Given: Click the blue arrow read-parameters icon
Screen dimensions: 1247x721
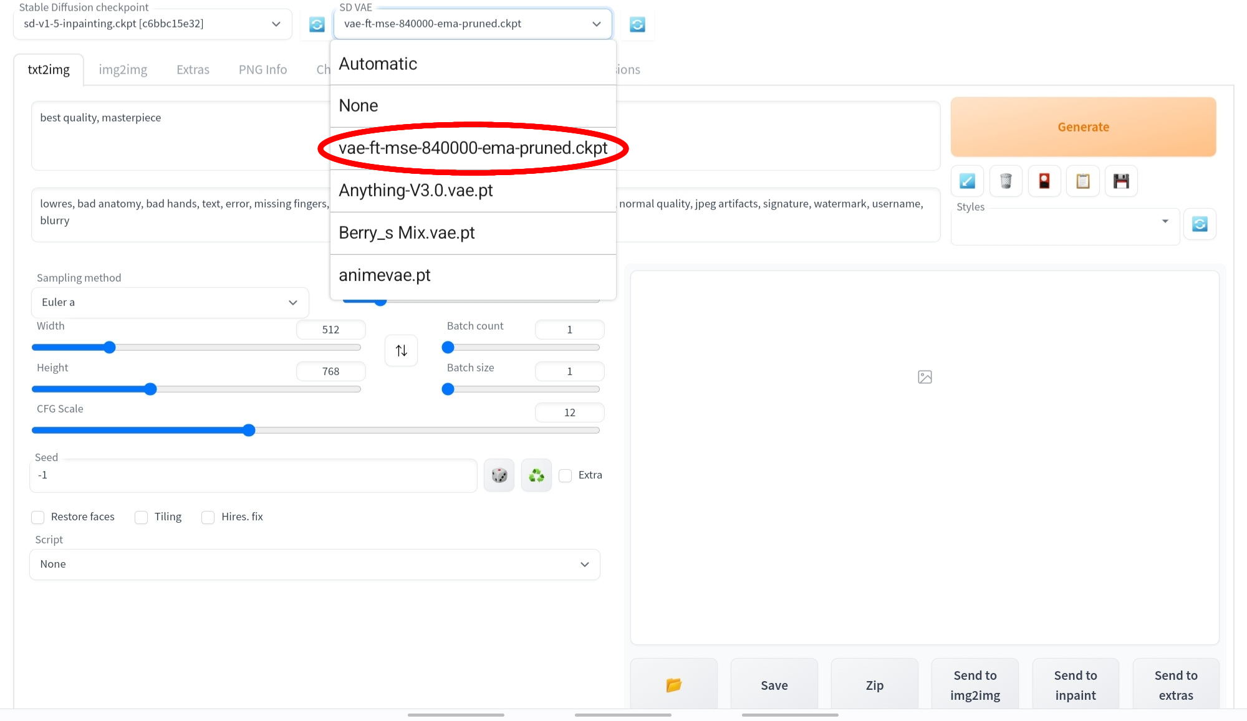Looking at the screenshot, I should click(x=967, y=181).
